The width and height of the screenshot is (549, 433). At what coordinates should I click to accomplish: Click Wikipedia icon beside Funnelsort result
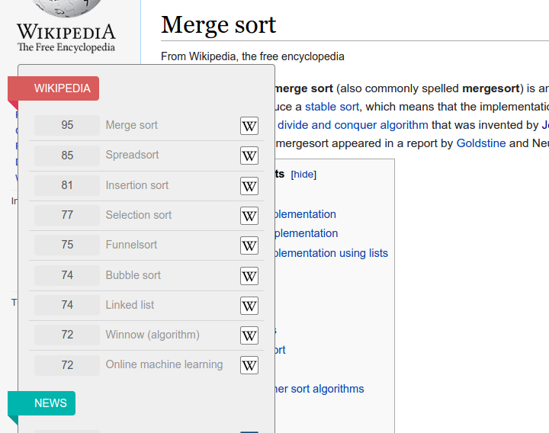(249, 245)
